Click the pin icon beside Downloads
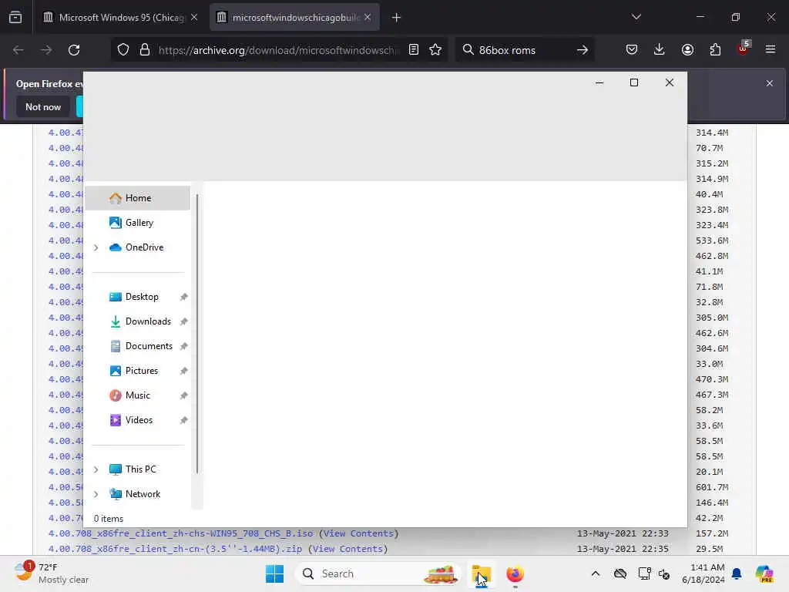 pyautogui.click(x=183, y=321)
